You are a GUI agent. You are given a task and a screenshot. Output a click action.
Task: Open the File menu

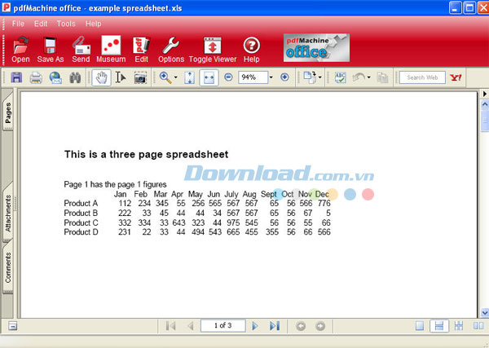click(18, 24)
